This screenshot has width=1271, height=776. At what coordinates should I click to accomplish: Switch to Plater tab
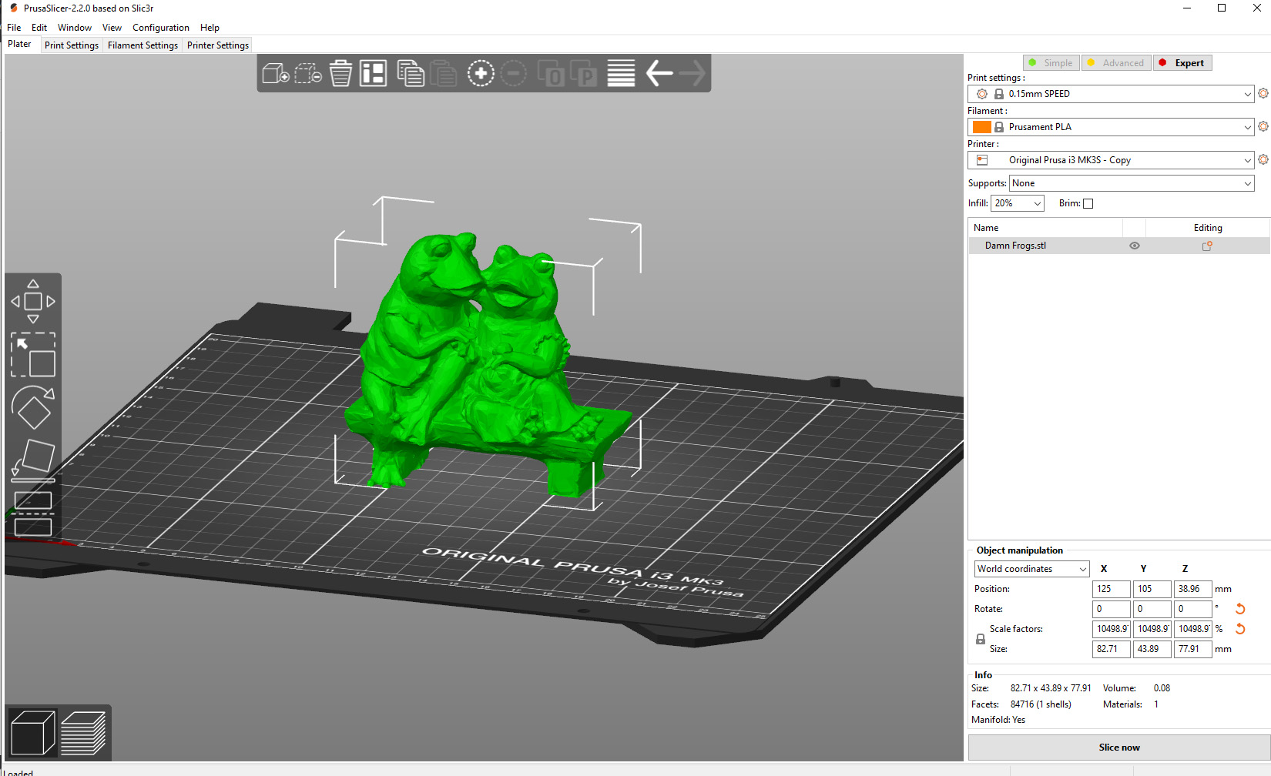click(19, 44)
